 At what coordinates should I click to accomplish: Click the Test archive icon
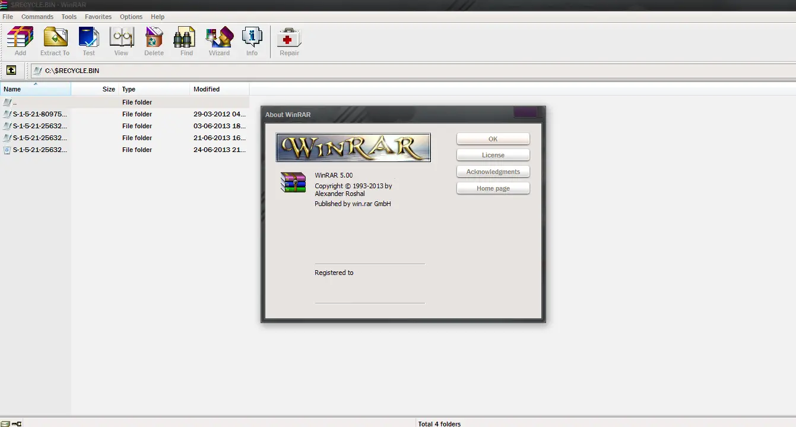(x=88, y=37)
